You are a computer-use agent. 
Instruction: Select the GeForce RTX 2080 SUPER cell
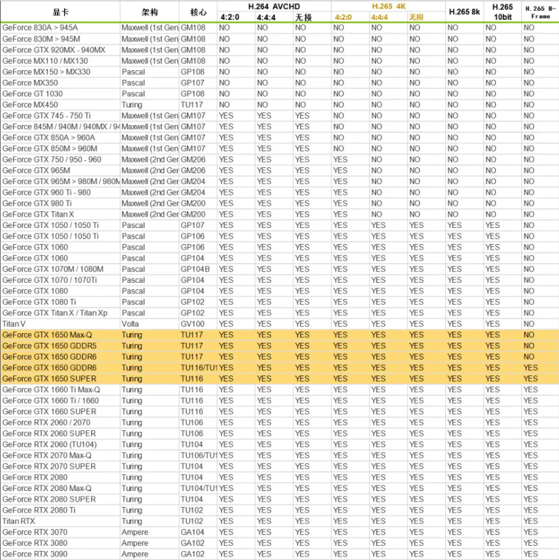(x=49, y=499)
